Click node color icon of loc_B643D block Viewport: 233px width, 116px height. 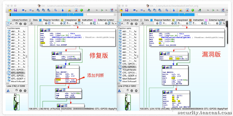click(164, 67)
